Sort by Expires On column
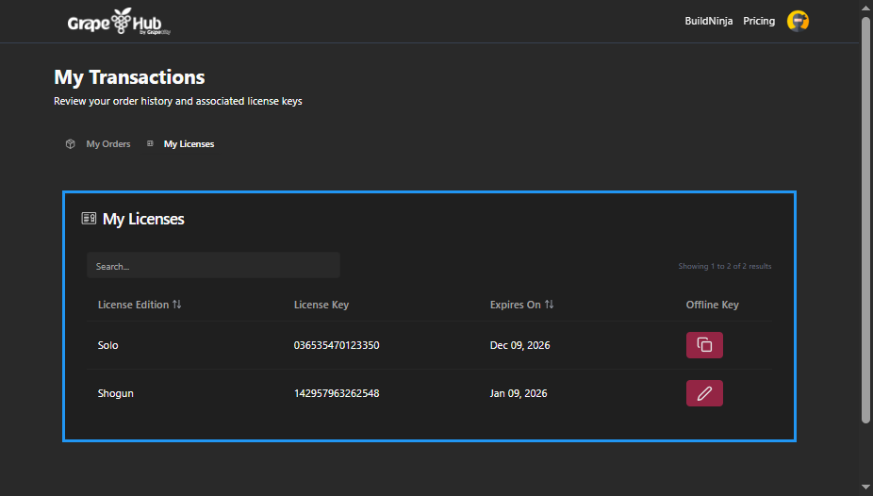This screenshot has height=496, width=873. [x=521, y=305]
